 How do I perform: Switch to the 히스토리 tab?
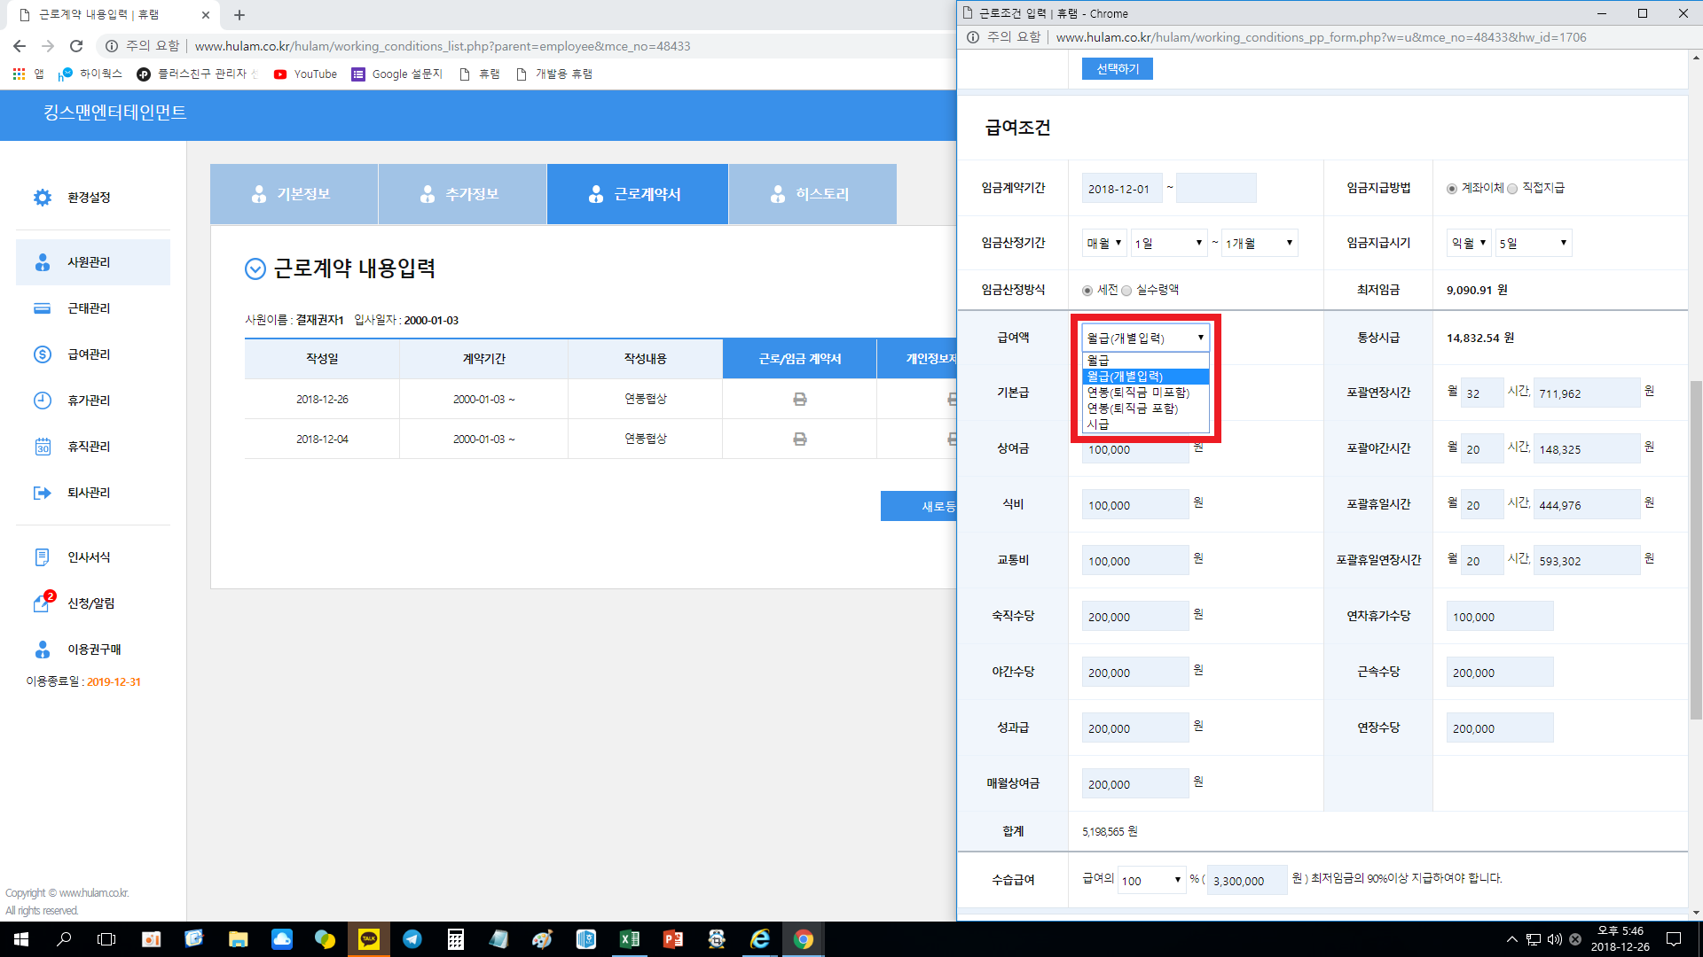click(x=812, y=194)
